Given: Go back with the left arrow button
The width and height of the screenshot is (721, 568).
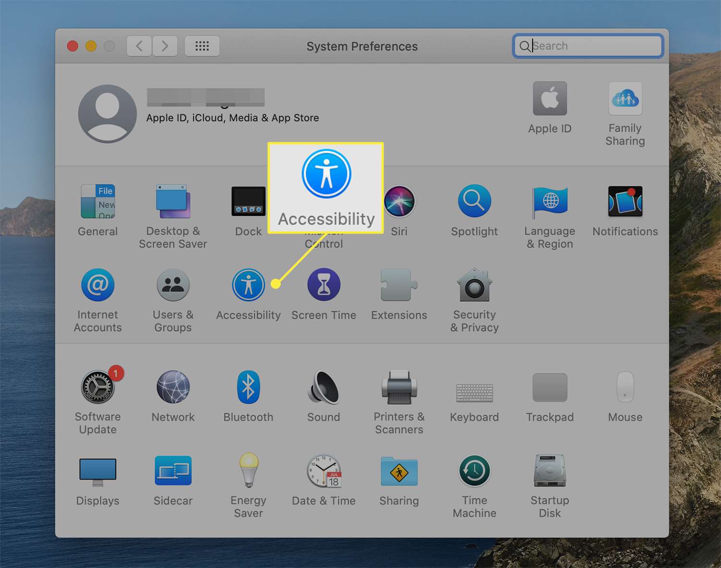Looking at the screenshot, I should (x=139, y=46).
